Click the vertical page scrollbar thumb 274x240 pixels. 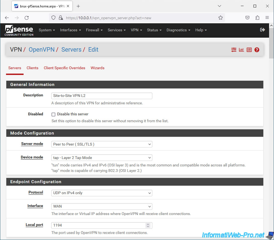pyautogui.click(x=271, y=43)
